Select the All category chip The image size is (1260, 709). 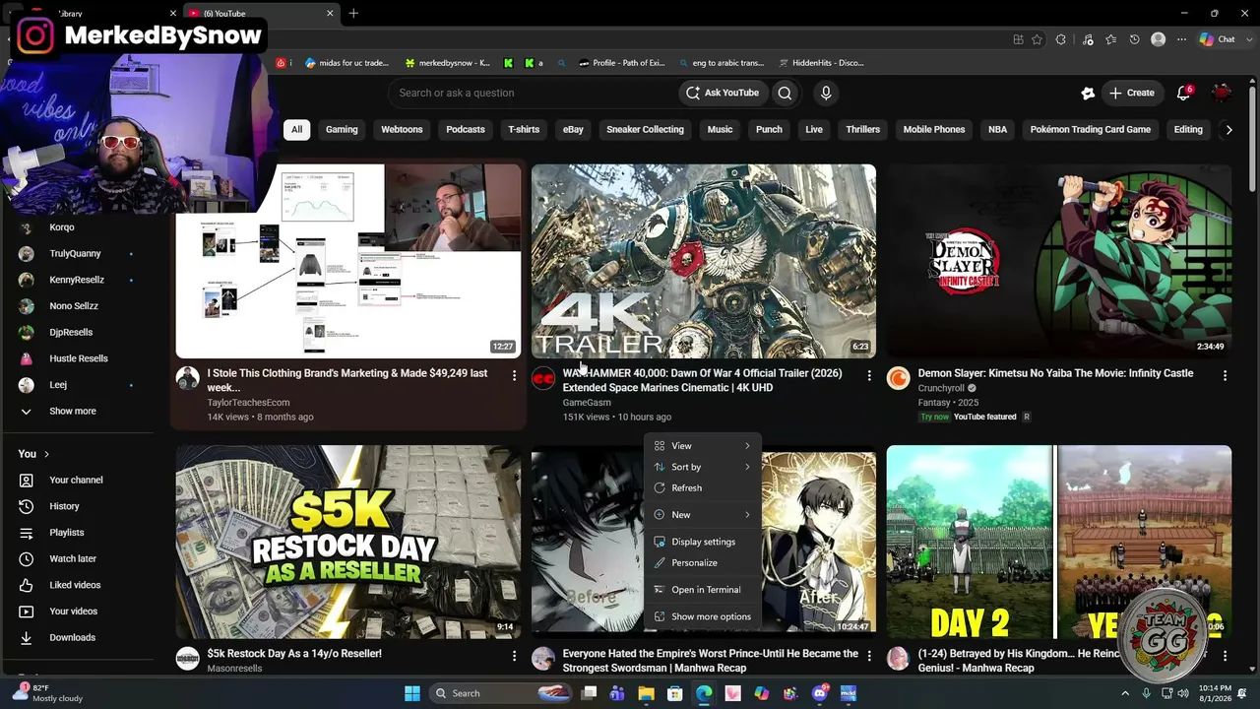[296, 129]
